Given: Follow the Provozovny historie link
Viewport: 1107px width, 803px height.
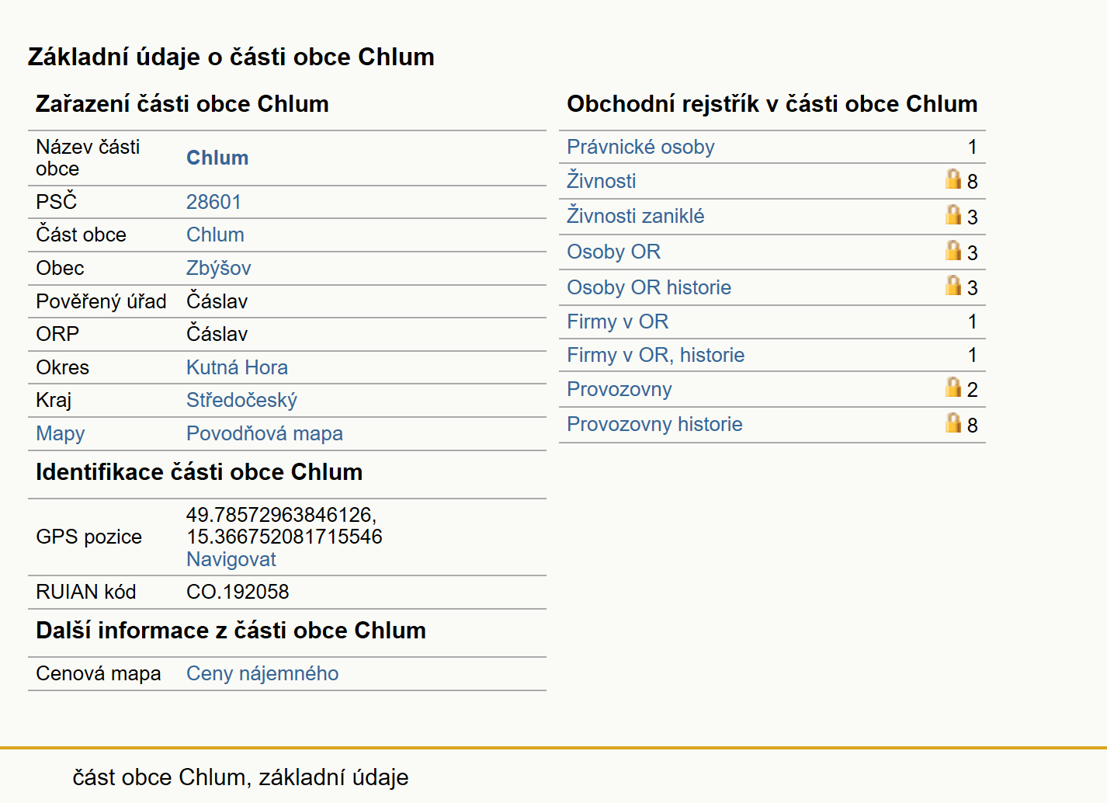Looking at the screenshot, I should coord(654,424).
